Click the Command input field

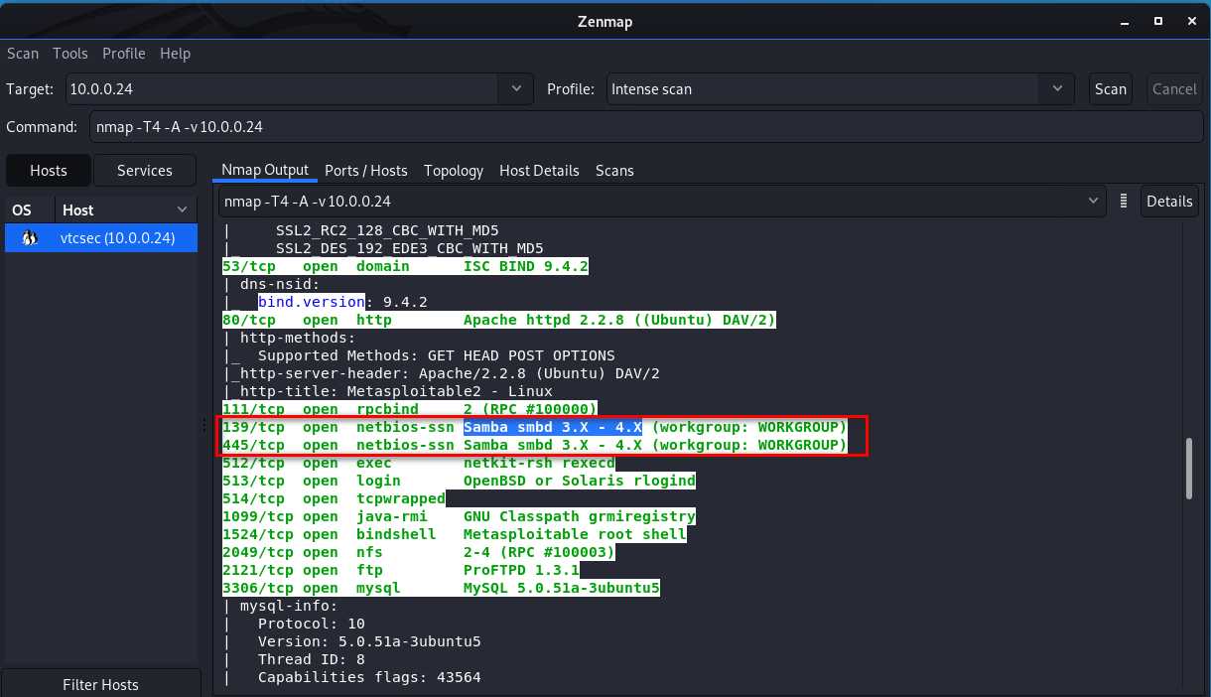point(645,127)
